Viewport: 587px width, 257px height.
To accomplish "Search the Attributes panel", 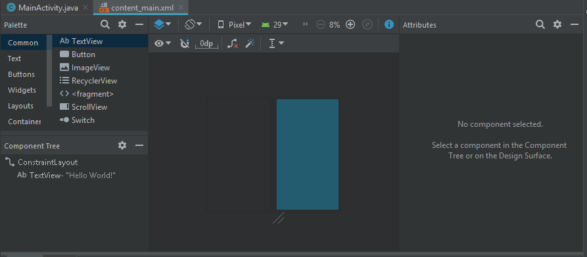I will 540,25.
